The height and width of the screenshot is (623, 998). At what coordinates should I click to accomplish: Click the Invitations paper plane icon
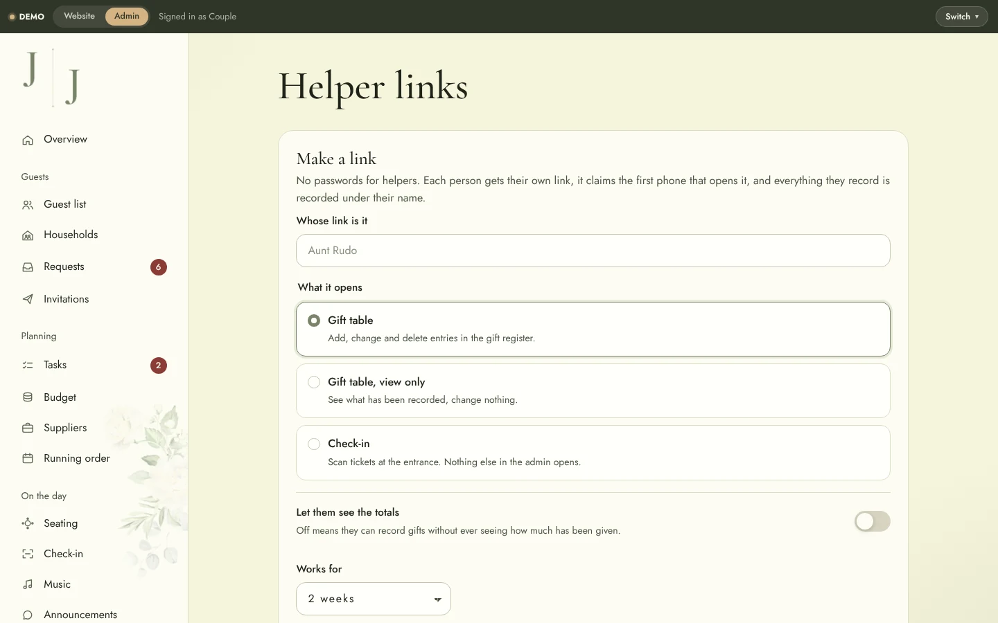(28, 300)
